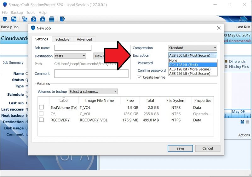Viewport: 252px width, 177px height.
Task: Click the shield icon in the New Job title bar
Action: pyautogui.click(x=33, y=28)
